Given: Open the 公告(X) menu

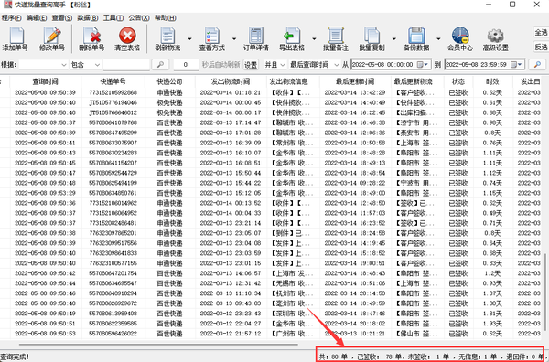Looking at the screenshot, I should (139, 18).
